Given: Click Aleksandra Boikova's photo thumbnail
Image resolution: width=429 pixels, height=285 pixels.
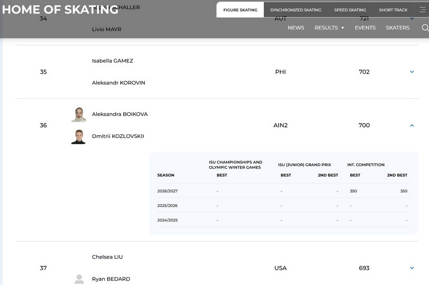Looking at the screenshot, I should click(79, 114).
